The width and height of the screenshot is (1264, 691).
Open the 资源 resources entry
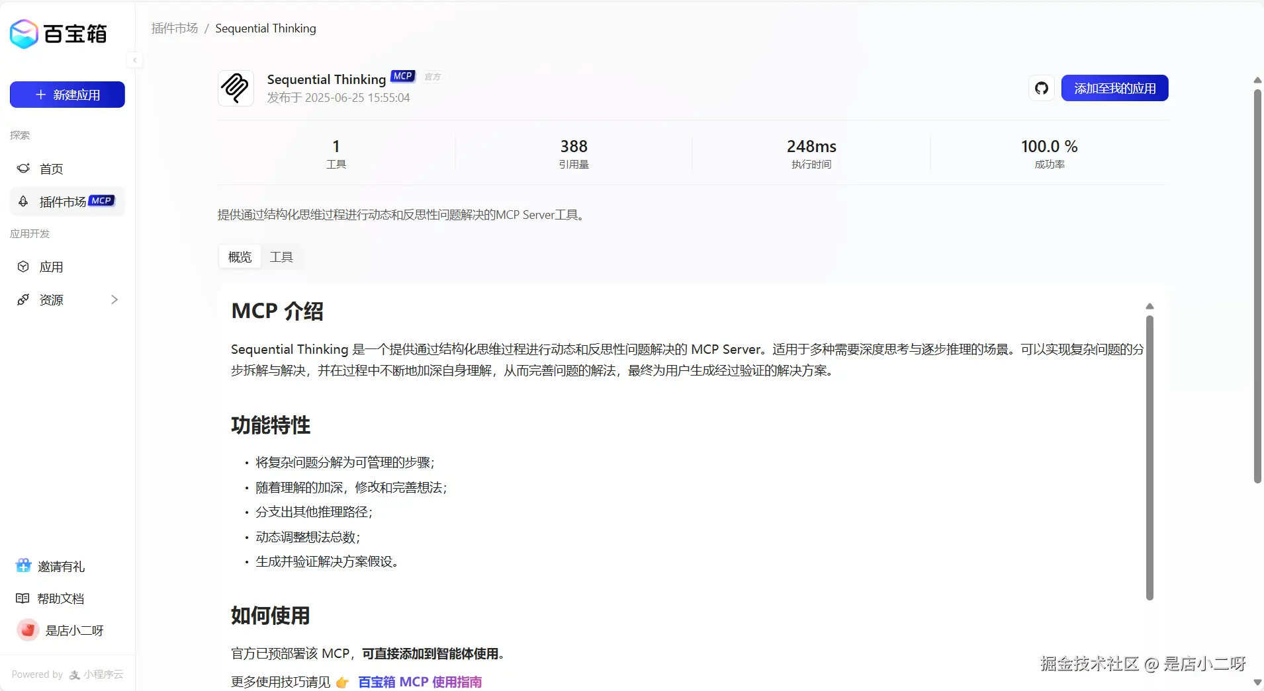[x=67, y=300]
